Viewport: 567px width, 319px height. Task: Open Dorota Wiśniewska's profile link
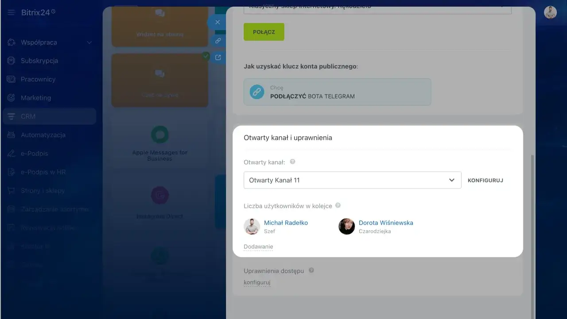coord(386,223)
